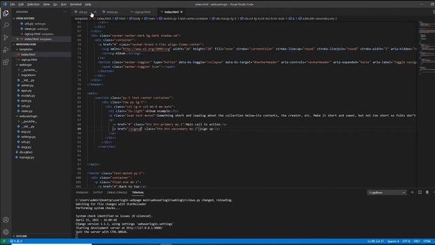Click the remote indicator in status bar corner
The width and height of the screenshot is (435, 245).
point(4,241)
